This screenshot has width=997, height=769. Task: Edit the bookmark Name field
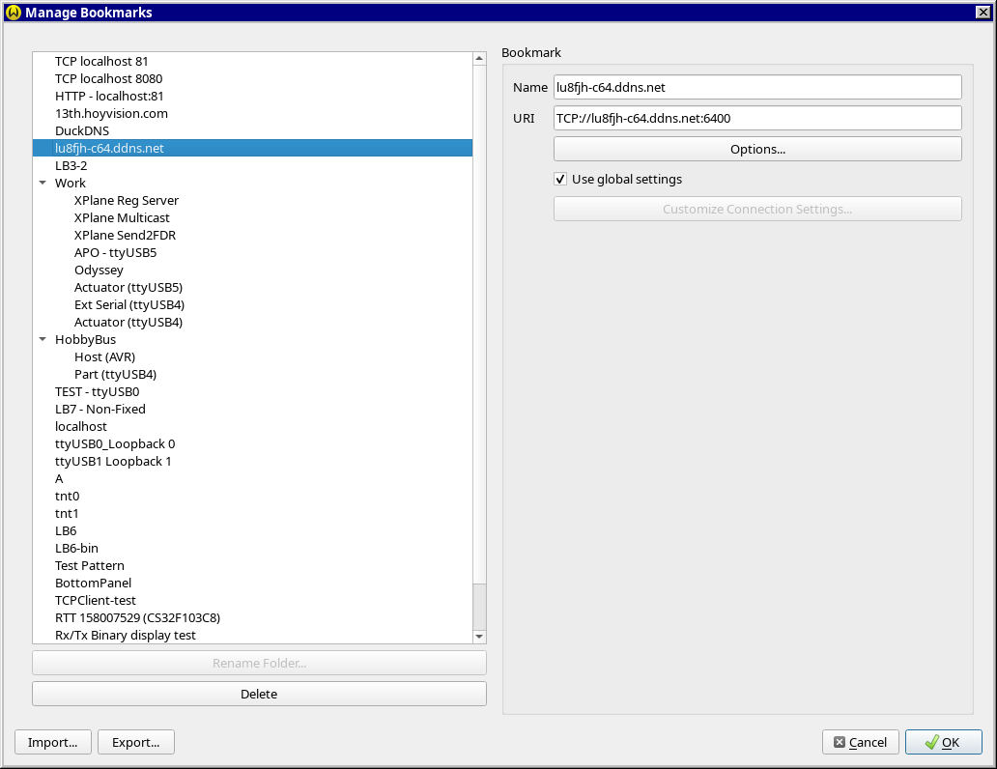point(757,87)
